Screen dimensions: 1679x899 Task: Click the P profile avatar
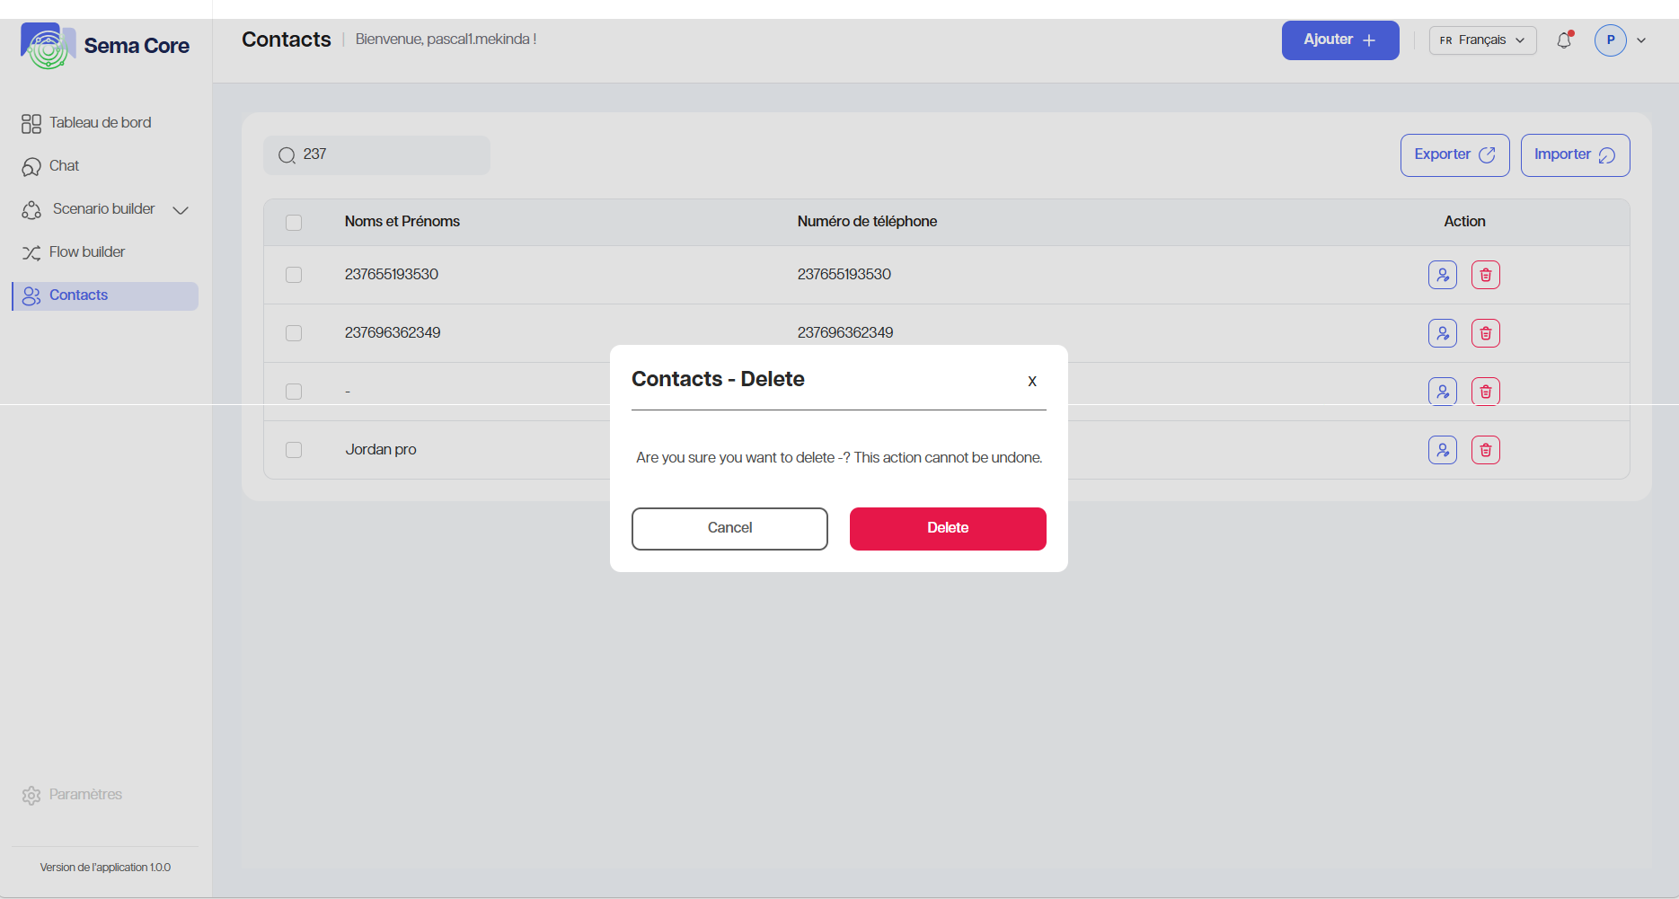point(1610,40)
